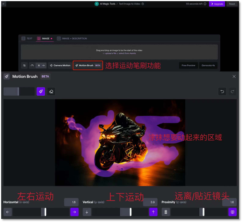Click the vertical up arrow button
Viewport: 243px width, 223px height.
pos(153,212)
